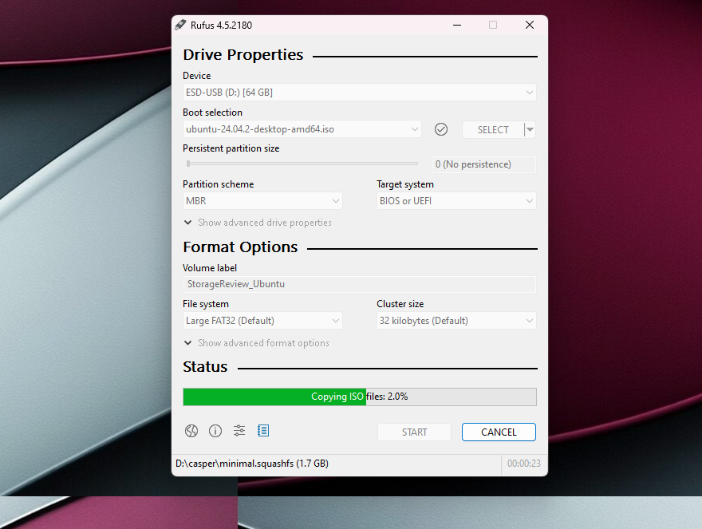Click status text D:\casper\minimal.squashfs

[x=252, y=464]
